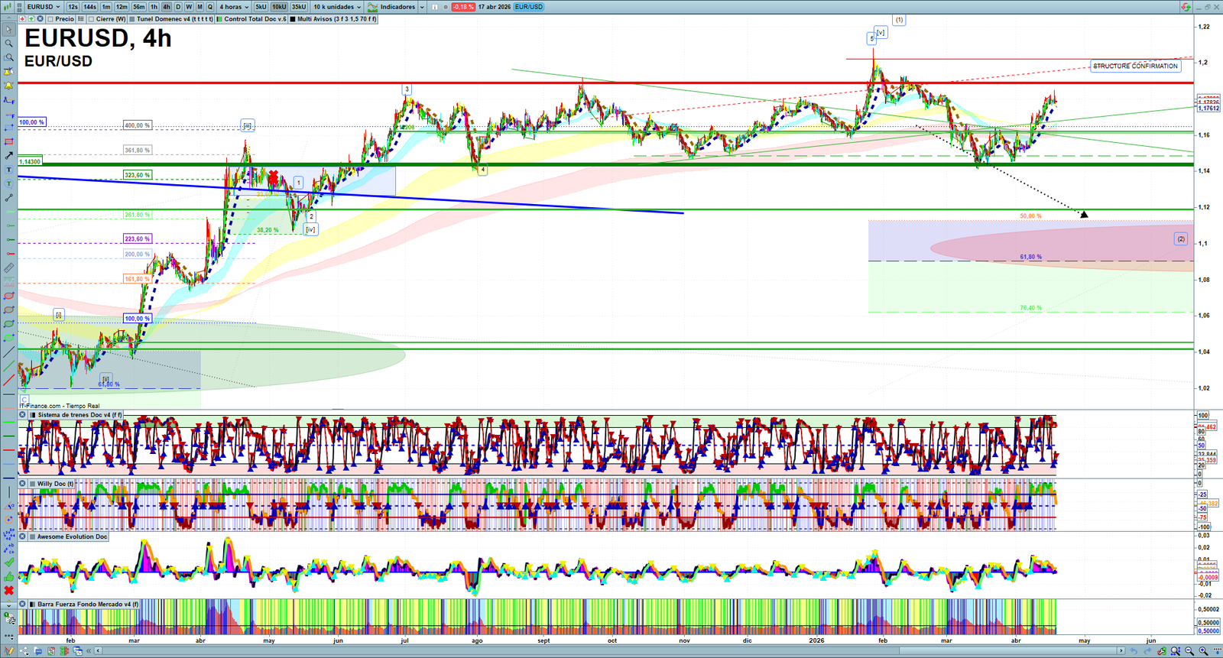
Task: Select the red rectangle drawing tool
Action: point(8,141)
